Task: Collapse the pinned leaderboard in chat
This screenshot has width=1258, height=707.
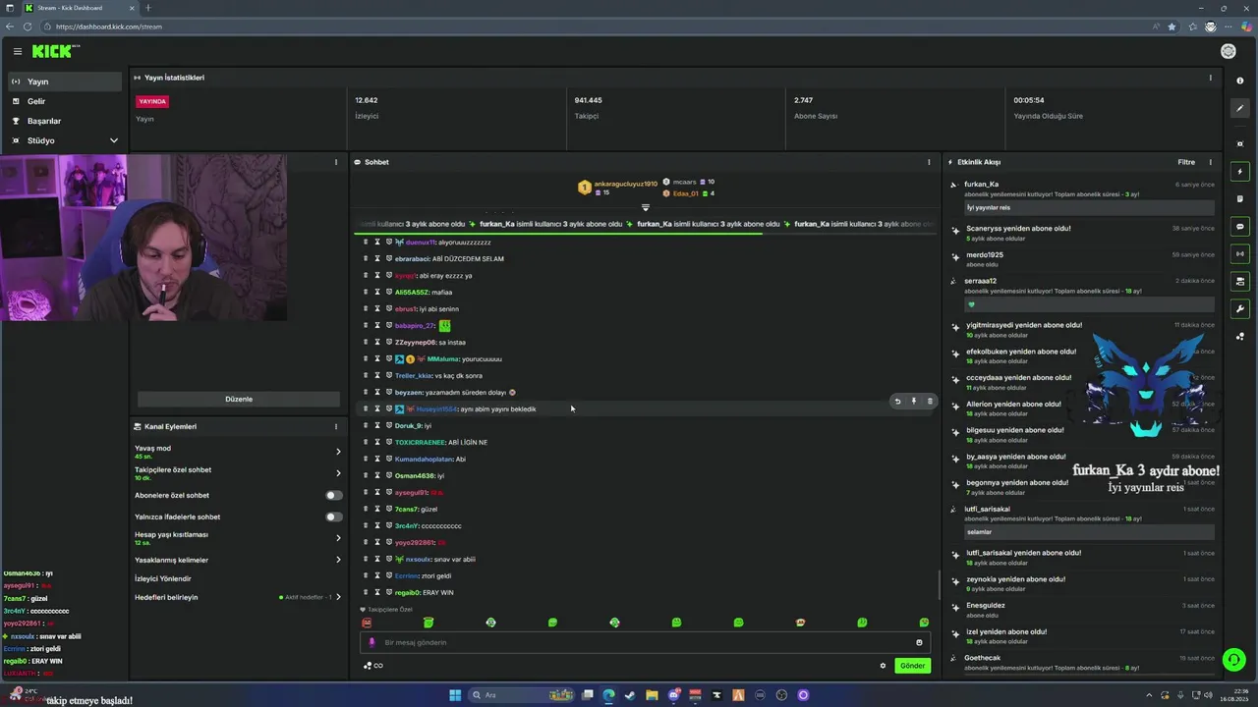Action: tap(645, 207)
